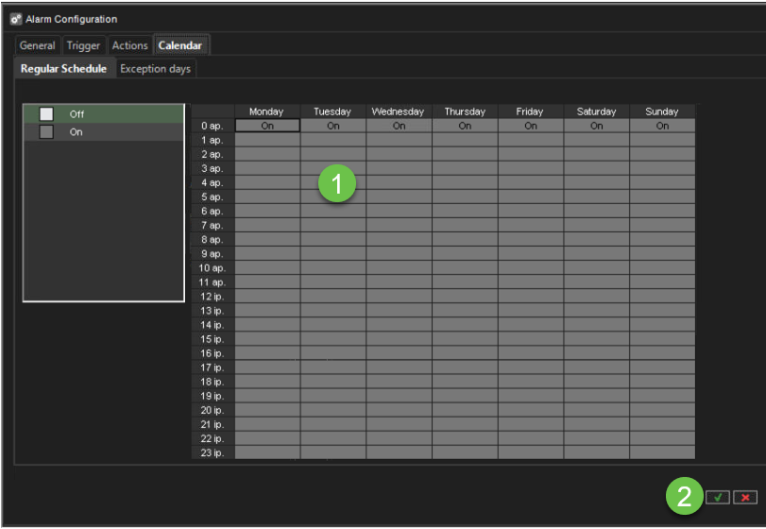Select the Off schedule state row

[104, 114]
